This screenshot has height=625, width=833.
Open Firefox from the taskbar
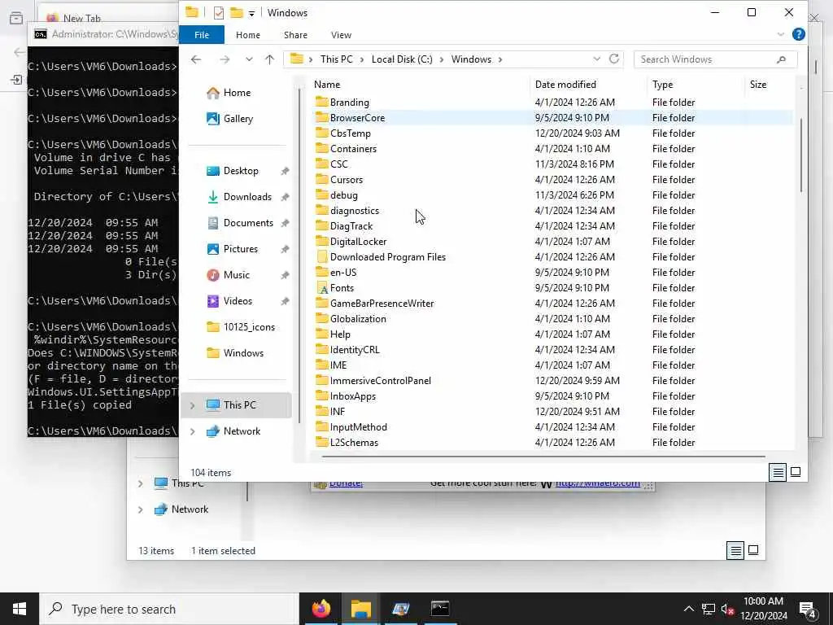[321, 609]
